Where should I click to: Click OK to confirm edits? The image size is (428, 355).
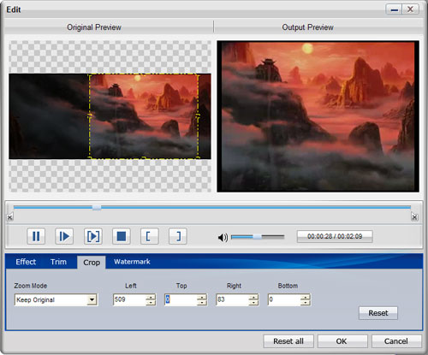click(x=342, y=341)
